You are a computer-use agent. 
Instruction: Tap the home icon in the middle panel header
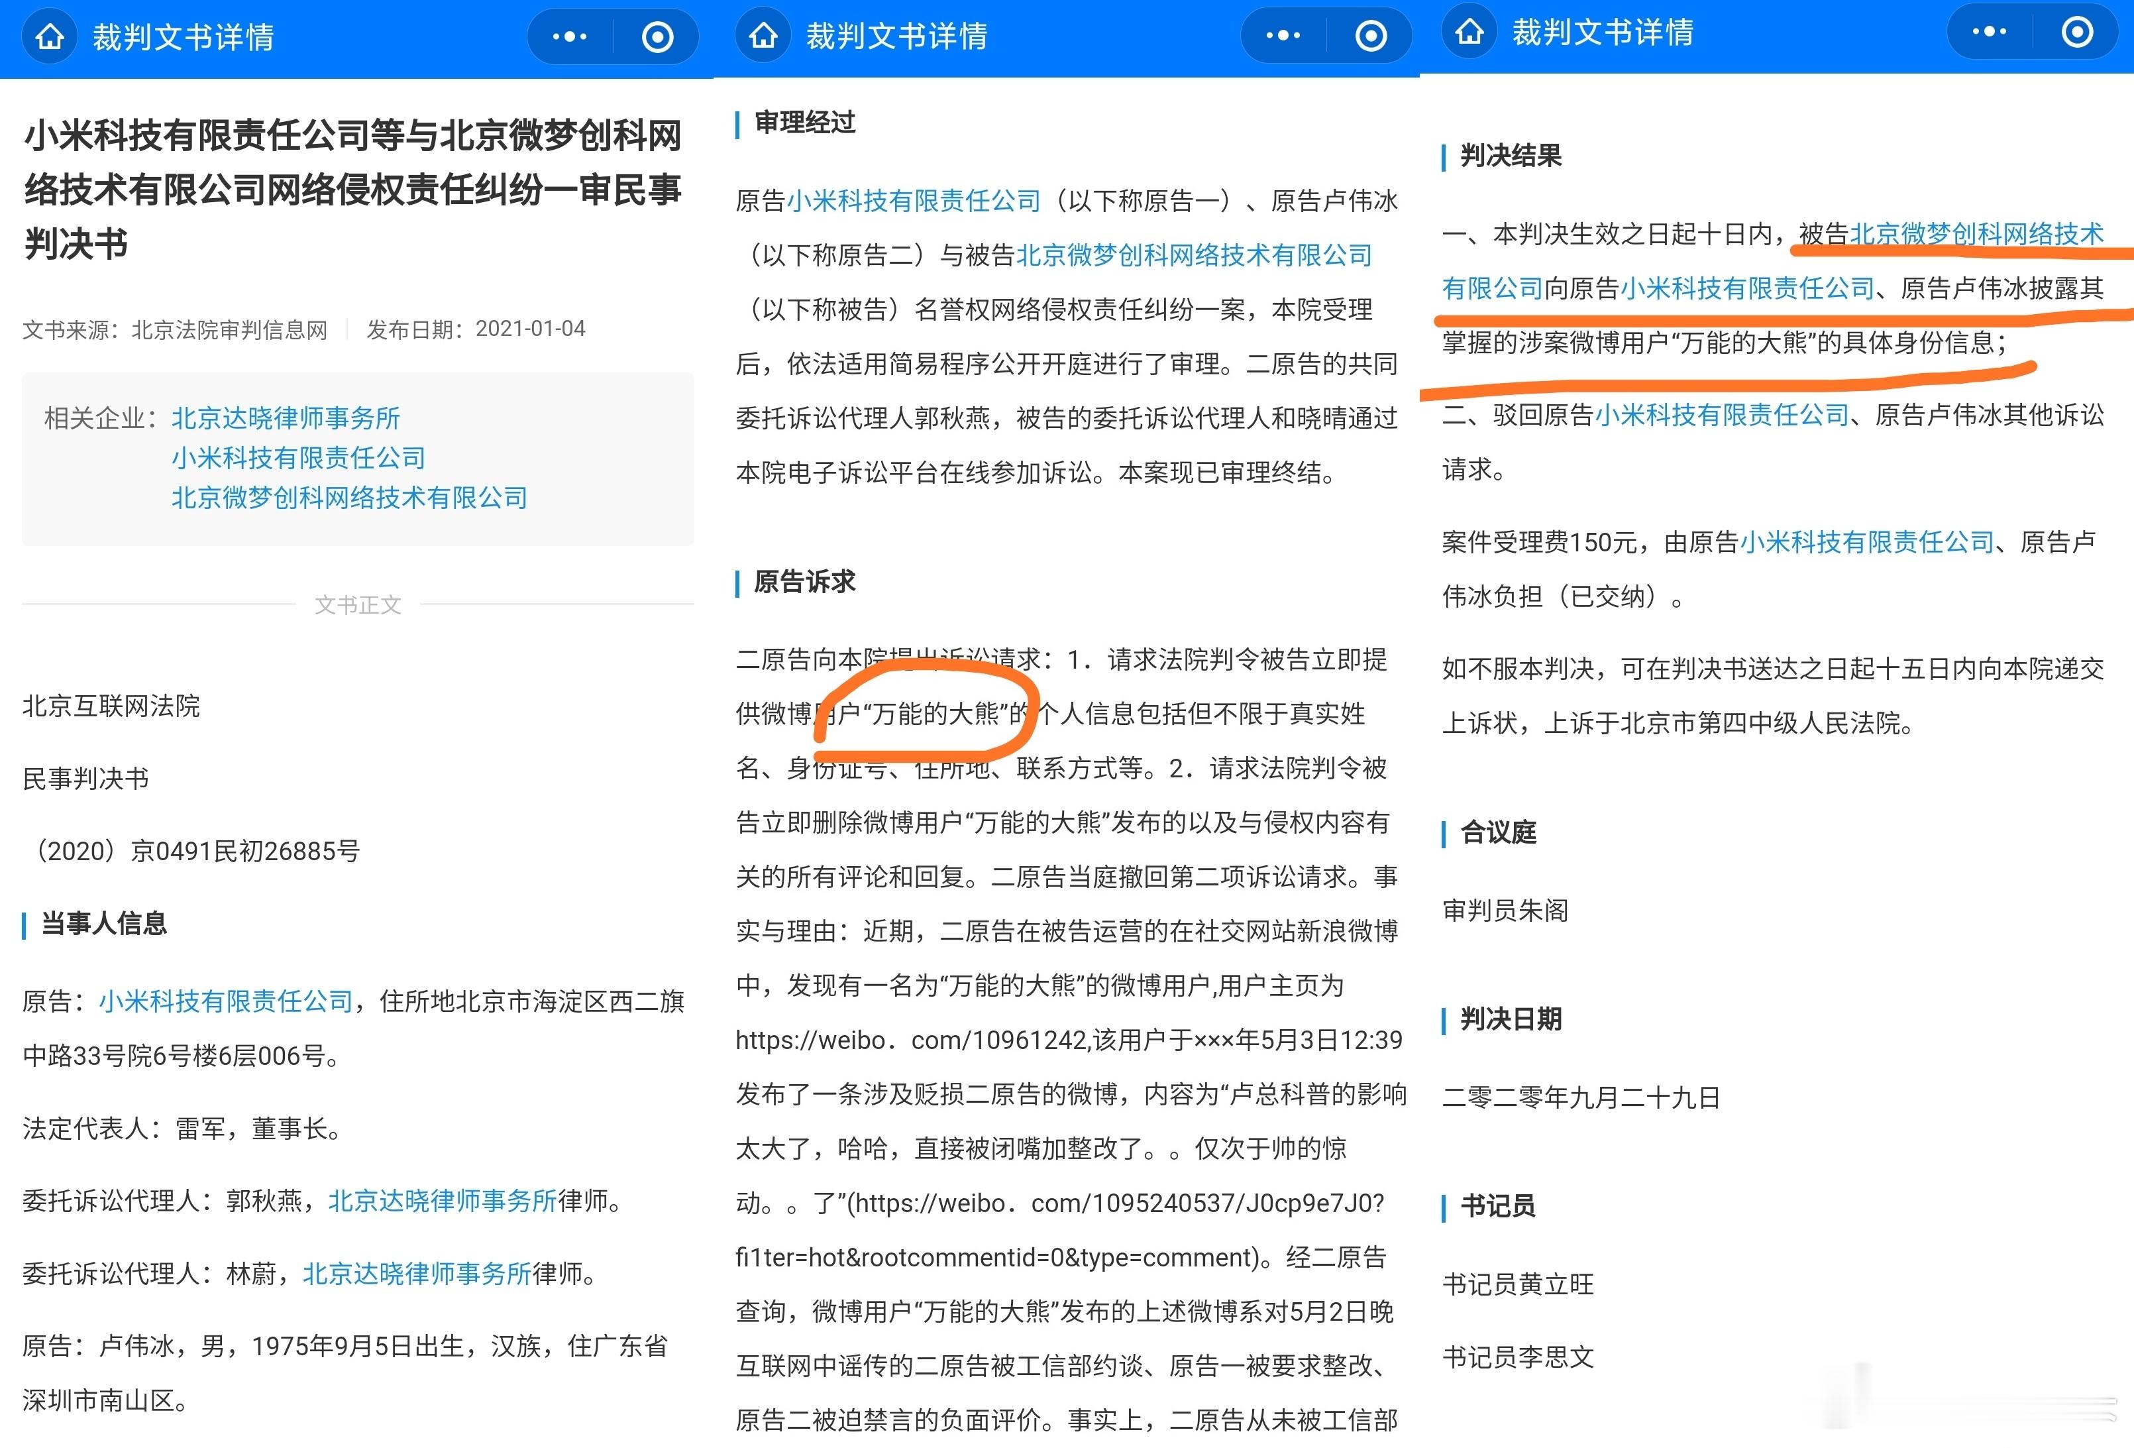click(763, 36)
